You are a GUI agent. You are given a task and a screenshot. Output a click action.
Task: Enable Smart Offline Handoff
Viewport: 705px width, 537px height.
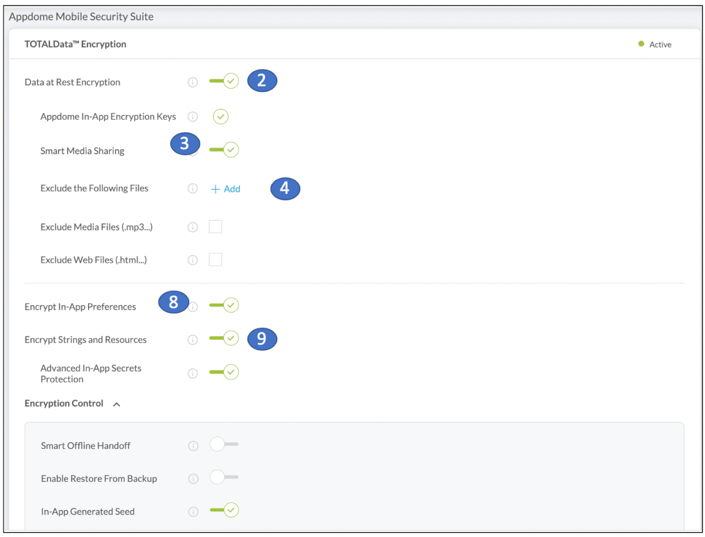tap(224, 445)
